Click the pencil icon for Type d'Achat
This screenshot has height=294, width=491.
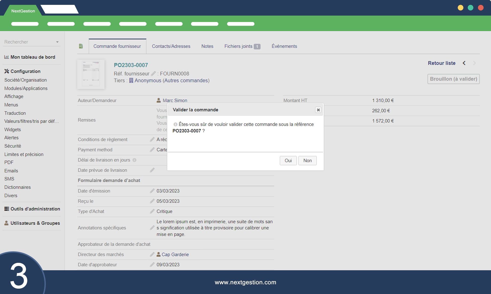coord(152,211)
